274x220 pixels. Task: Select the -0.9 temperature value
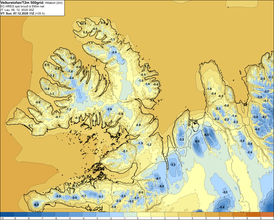click(x=78, y=67)
